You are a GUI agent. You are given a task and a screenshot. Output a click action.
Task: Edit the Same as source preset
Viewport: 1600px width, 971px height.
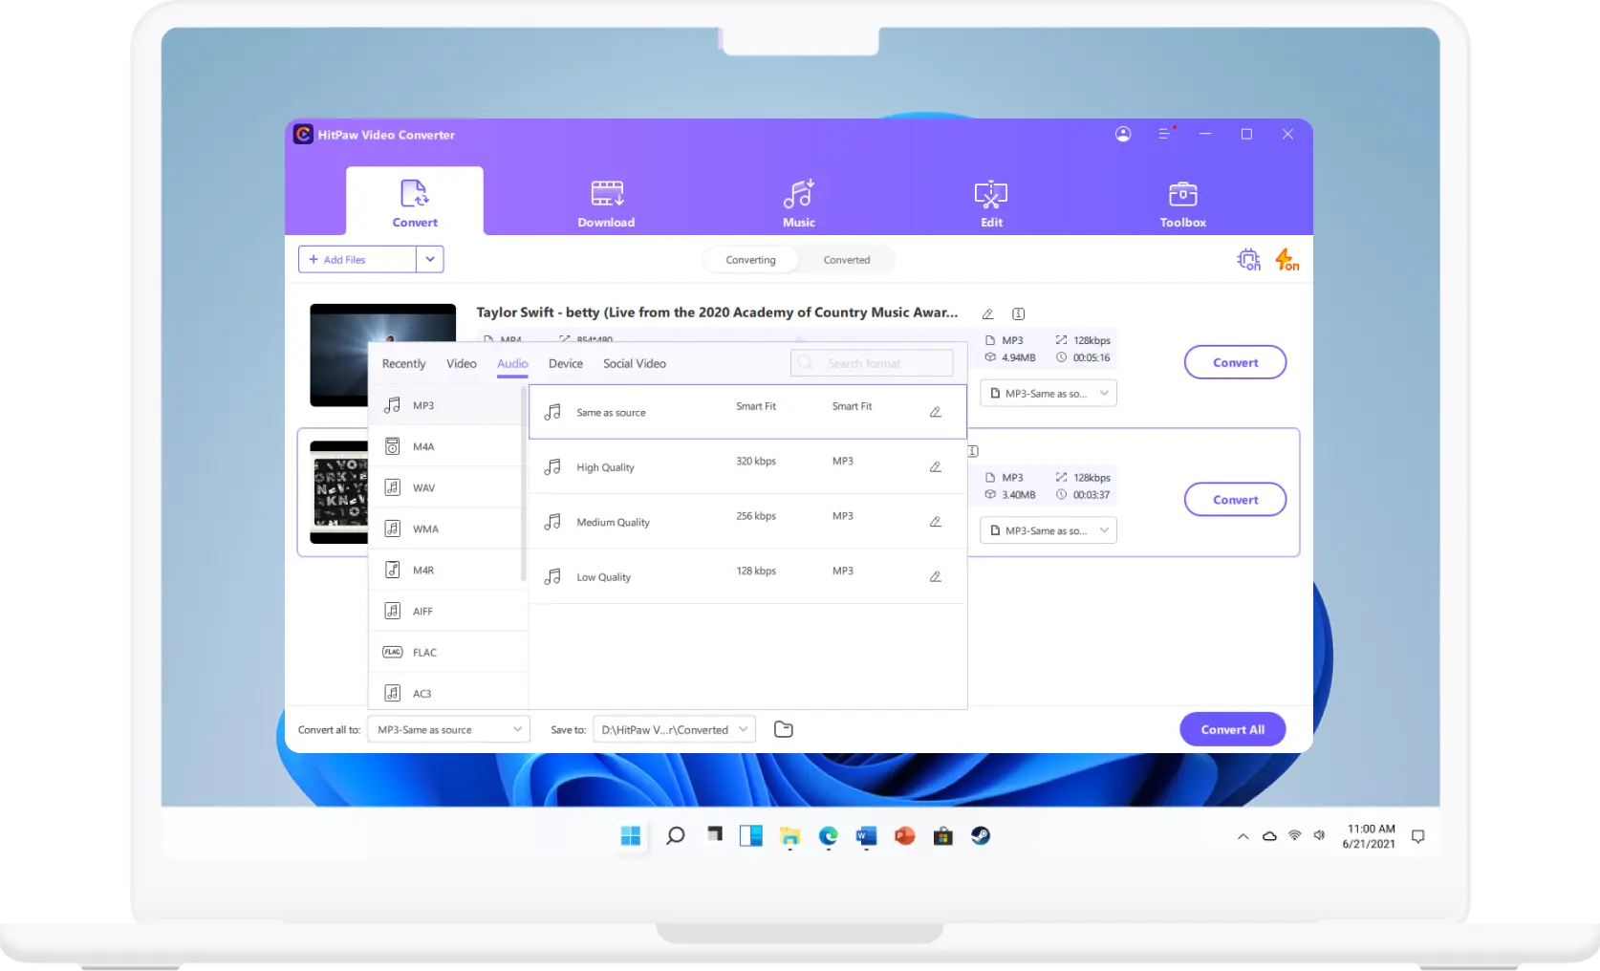(x=936, y=412)
